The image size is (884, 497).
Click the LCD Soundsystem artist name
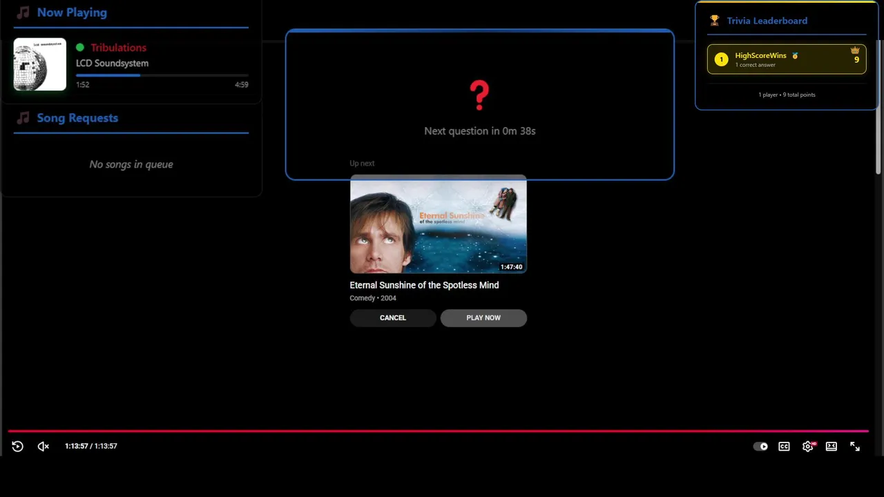[x=112, y=63]
